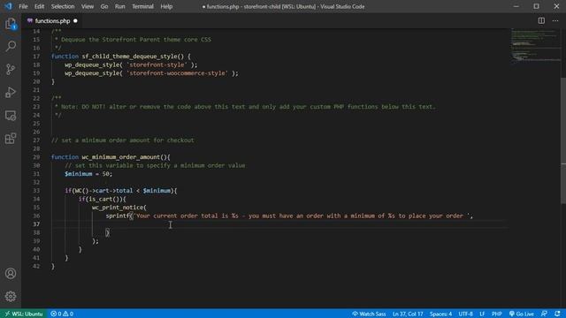Open the Source Control view

pyautogui.click(x=11, y=69)
